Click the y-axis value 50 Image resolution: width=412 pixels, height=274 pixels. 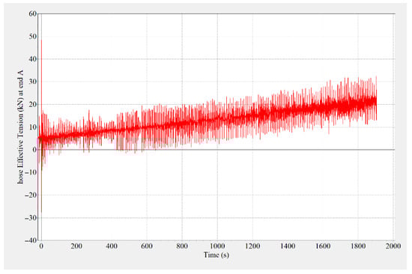click(x=33, y=36)
